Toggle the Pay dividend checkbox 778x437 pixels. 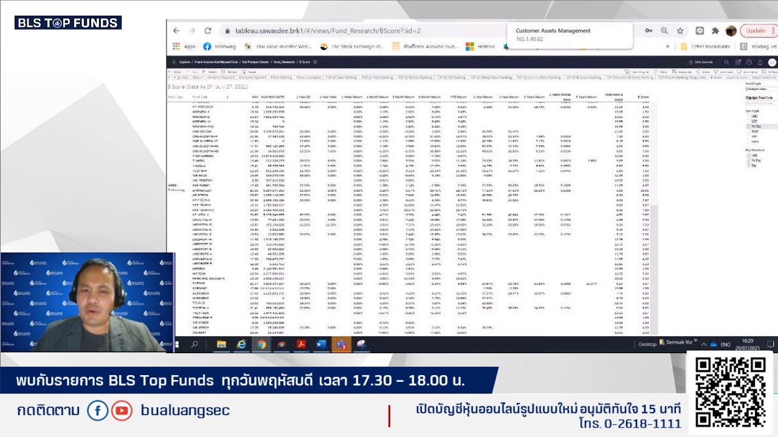[x=748, y=166]
